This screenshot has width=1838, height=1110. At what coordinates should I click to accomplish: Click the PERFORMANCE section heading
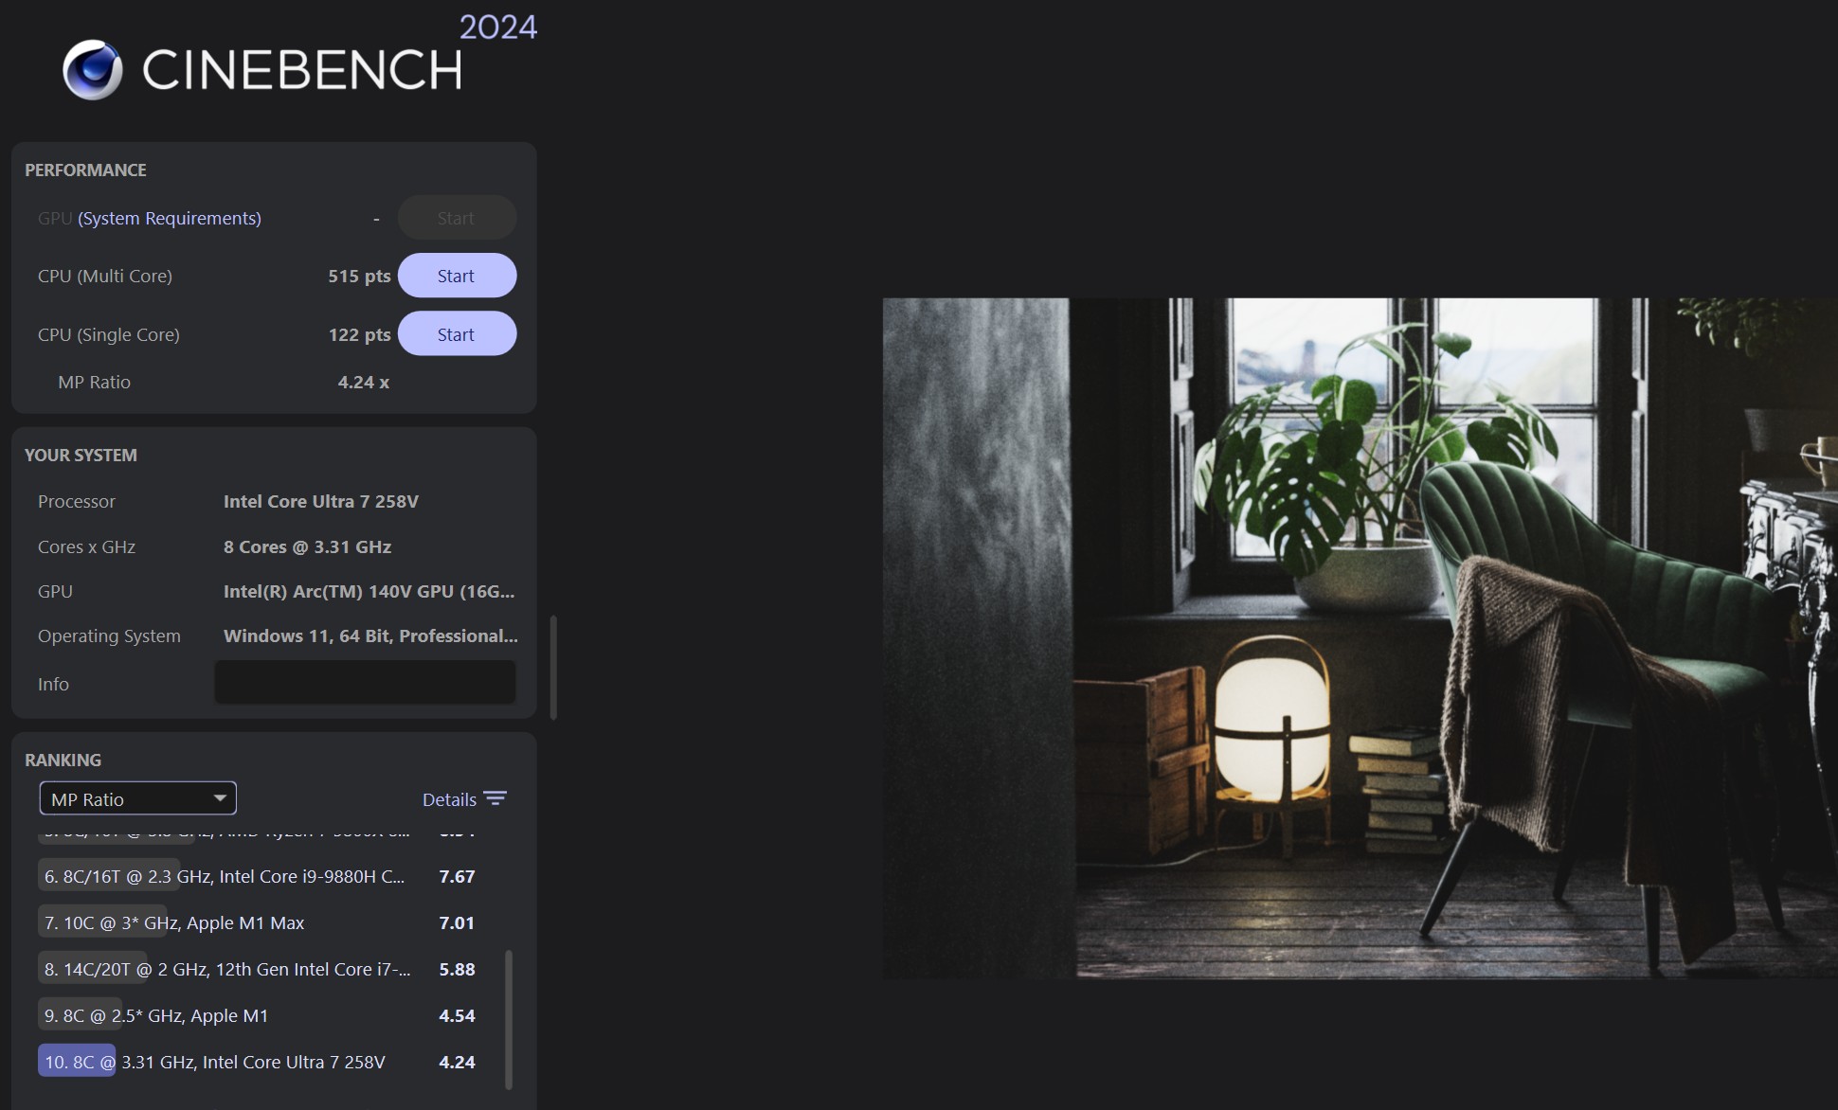(x=85, y=170)
